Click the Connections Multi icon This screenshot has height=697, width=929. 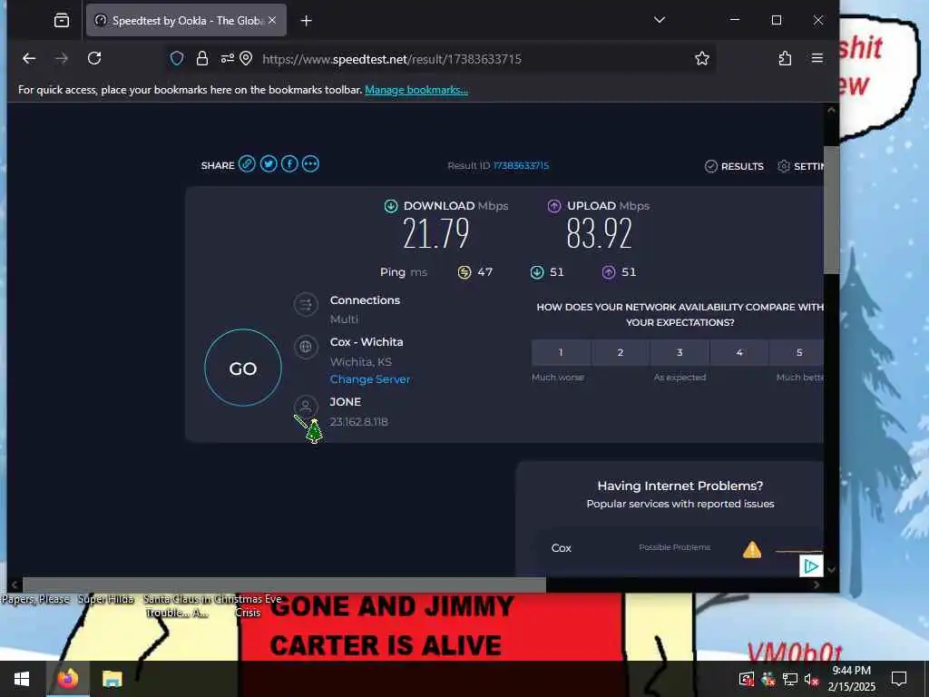[x=306, y=305]
